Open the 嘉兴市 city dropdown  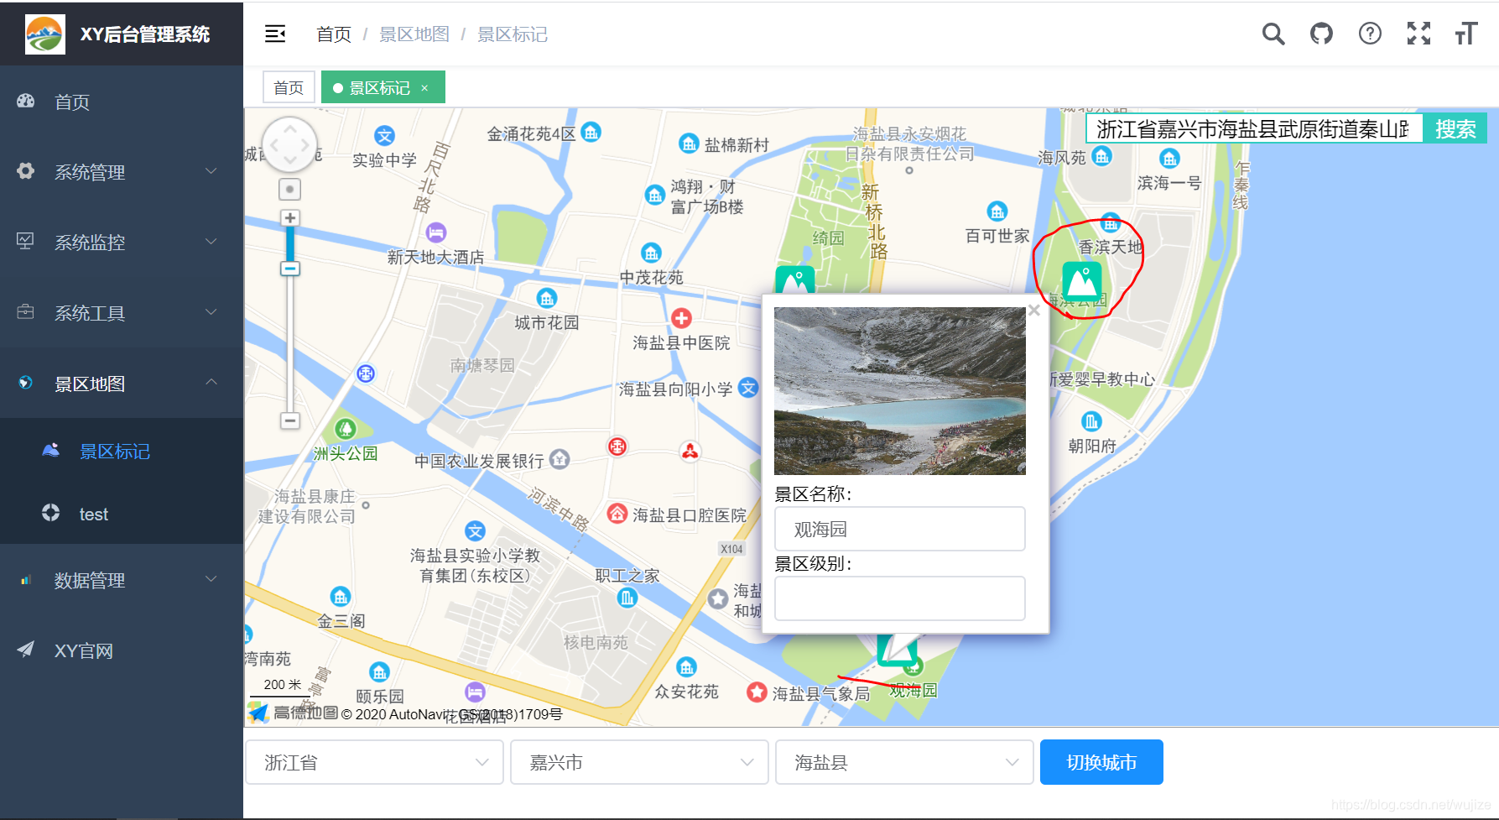pyautogui.click(x=639, y=762)
